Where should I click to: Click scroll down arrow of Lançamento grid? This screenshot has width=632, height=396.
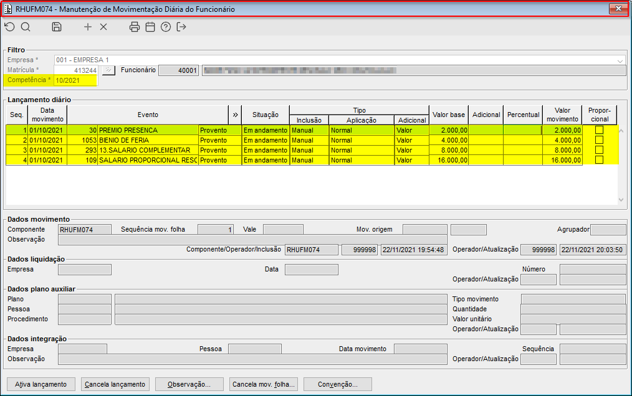coord(621,200)
